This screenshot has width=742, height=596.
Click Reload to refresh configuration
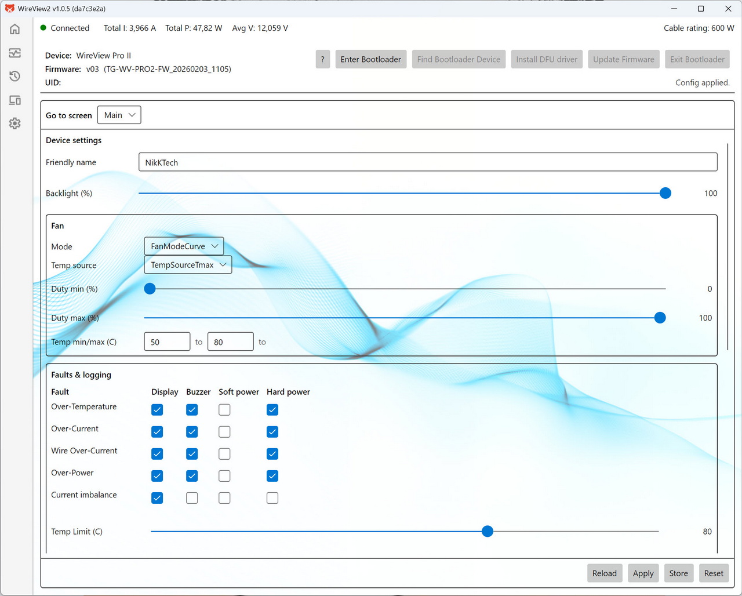pyautogui.click(x=604, y=573)
